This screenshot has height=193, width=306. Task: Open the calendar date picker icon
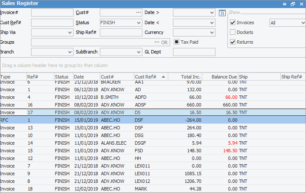pos(222,13)
